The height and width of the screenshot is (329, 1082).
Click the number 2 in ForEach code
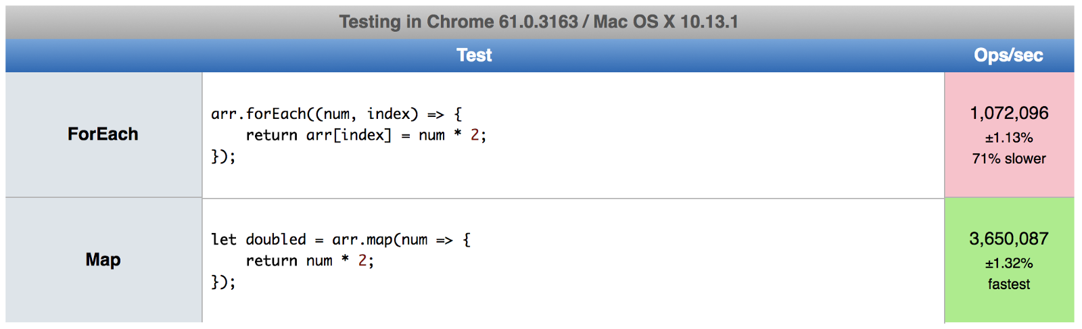coord(475,135)
